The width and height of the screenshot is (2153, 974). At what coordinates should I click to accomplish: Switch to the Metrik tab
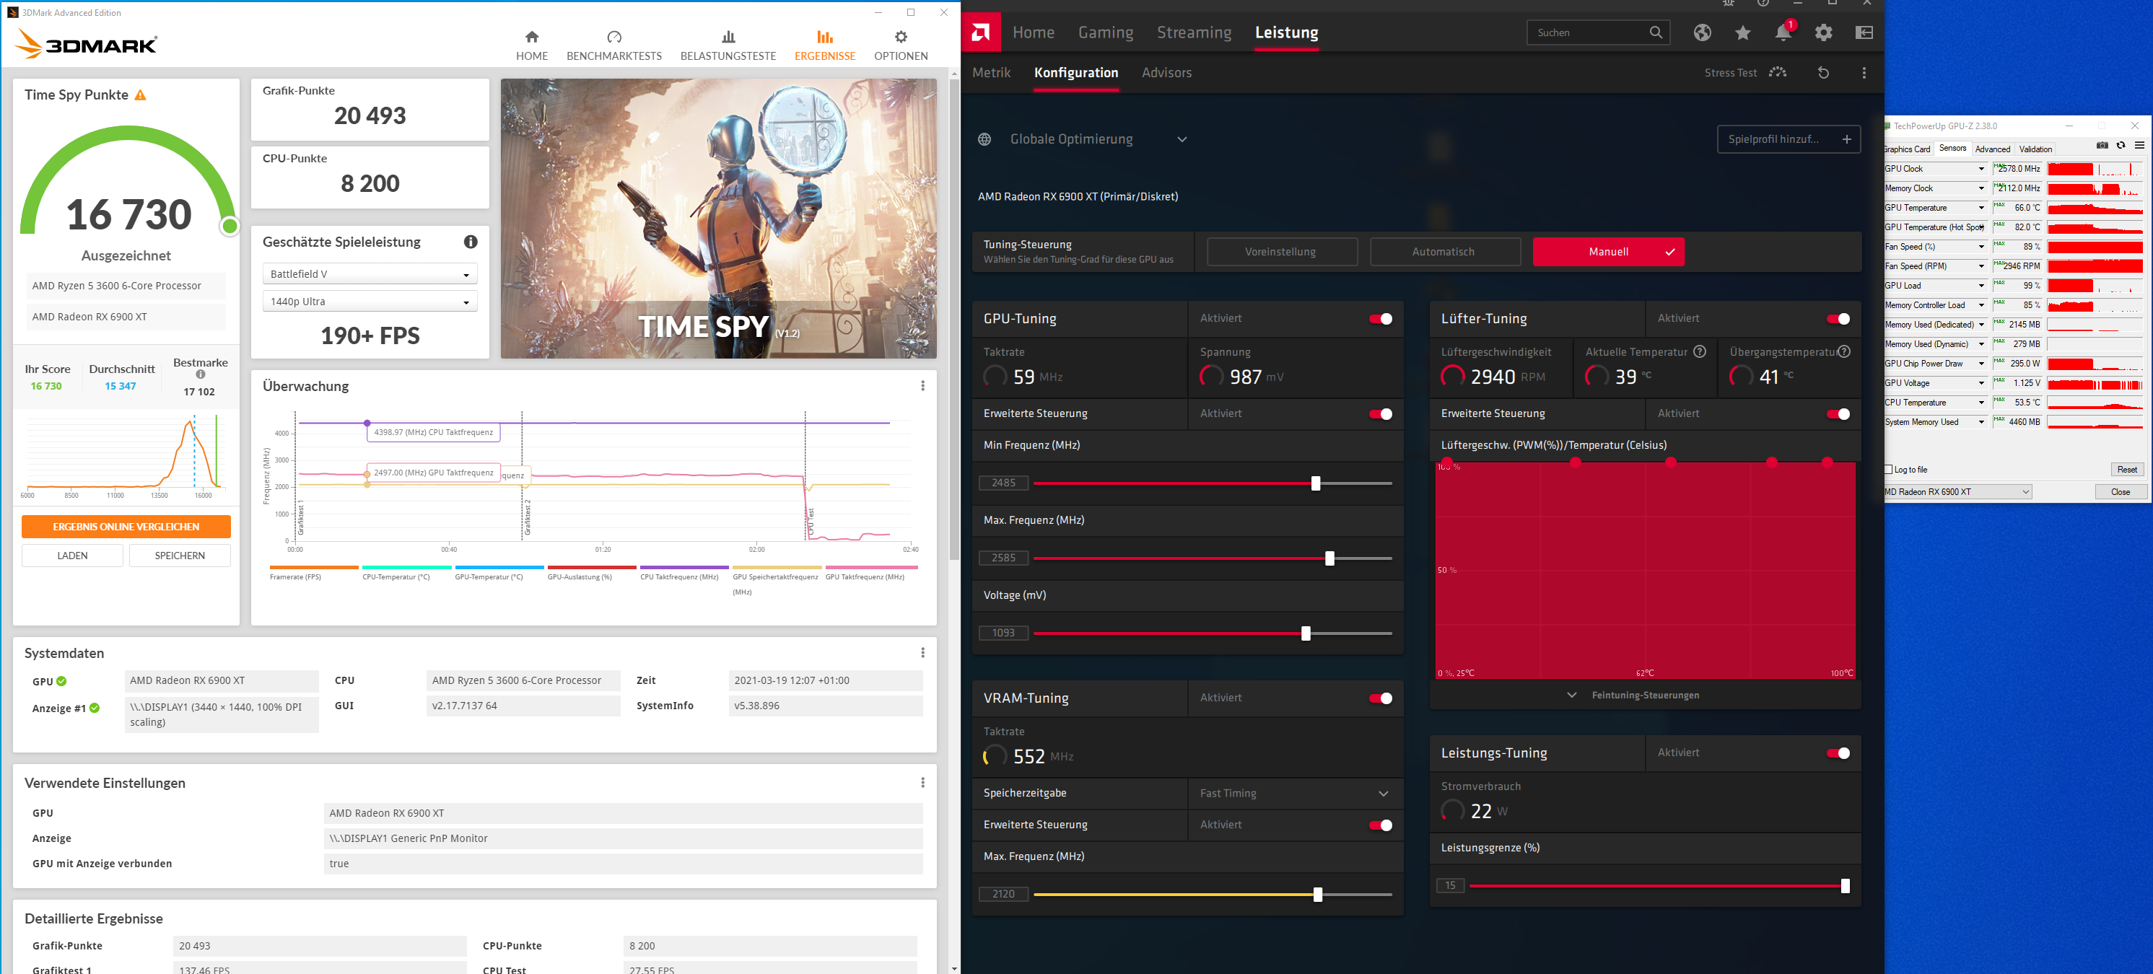pyautogui.click(x=991, y=74)
